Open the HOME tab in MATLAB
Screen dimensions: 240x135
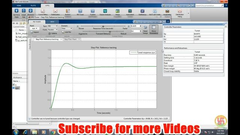pyautogui.click(x=19, y=6)
